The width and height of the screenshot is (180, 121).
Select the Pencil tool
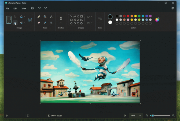click(x=39, y=17)
